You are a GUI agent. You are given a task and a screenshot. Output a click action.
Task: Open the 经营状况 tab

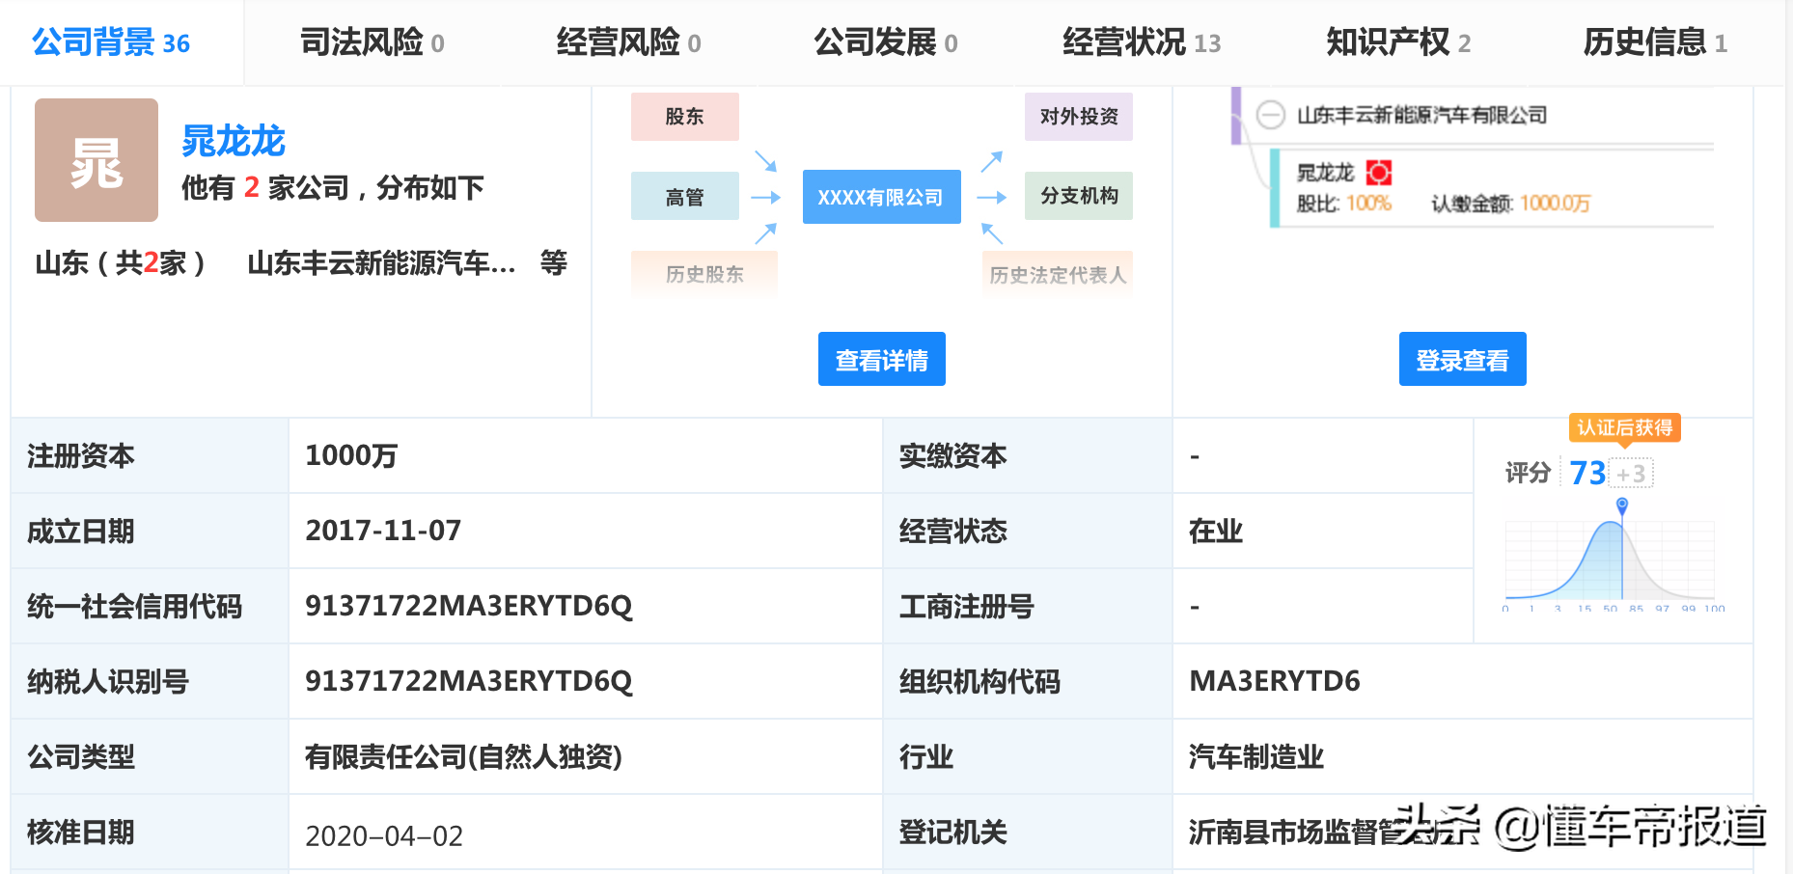click(1142, 42)
